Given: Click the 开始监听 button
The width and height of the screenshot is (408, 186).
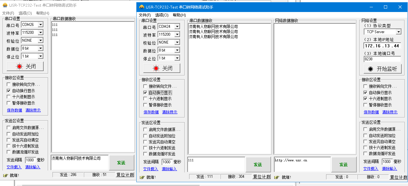Looking at the screenshot, I should coord(382,69).
